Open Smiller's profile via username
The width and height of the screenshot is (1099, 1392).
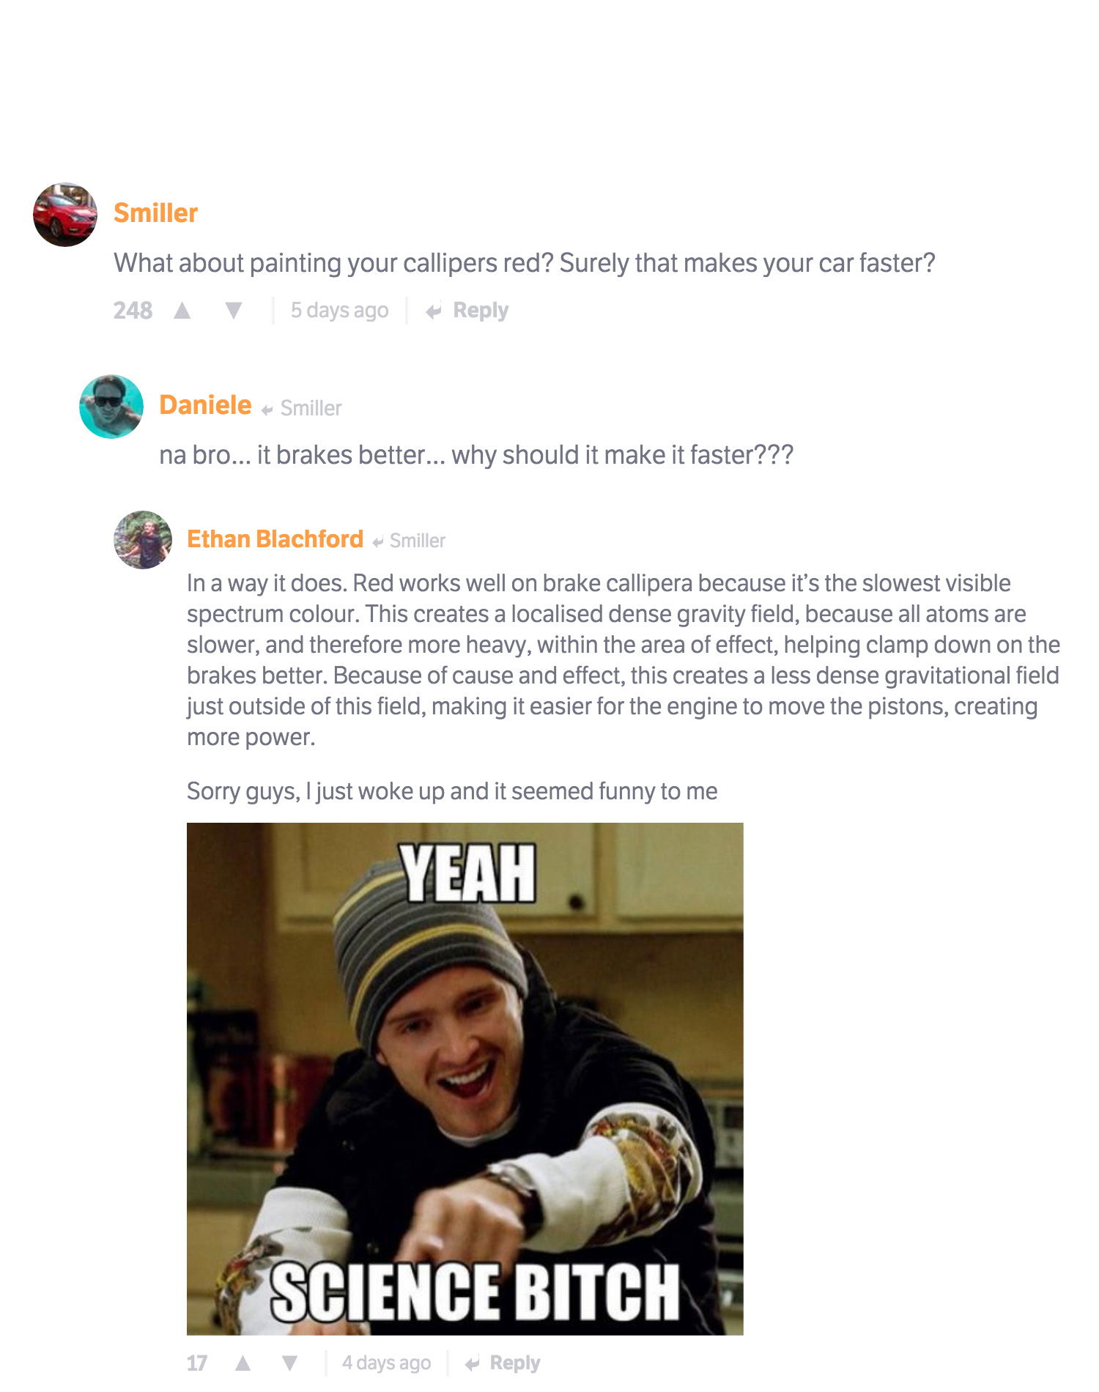(155, 213)
